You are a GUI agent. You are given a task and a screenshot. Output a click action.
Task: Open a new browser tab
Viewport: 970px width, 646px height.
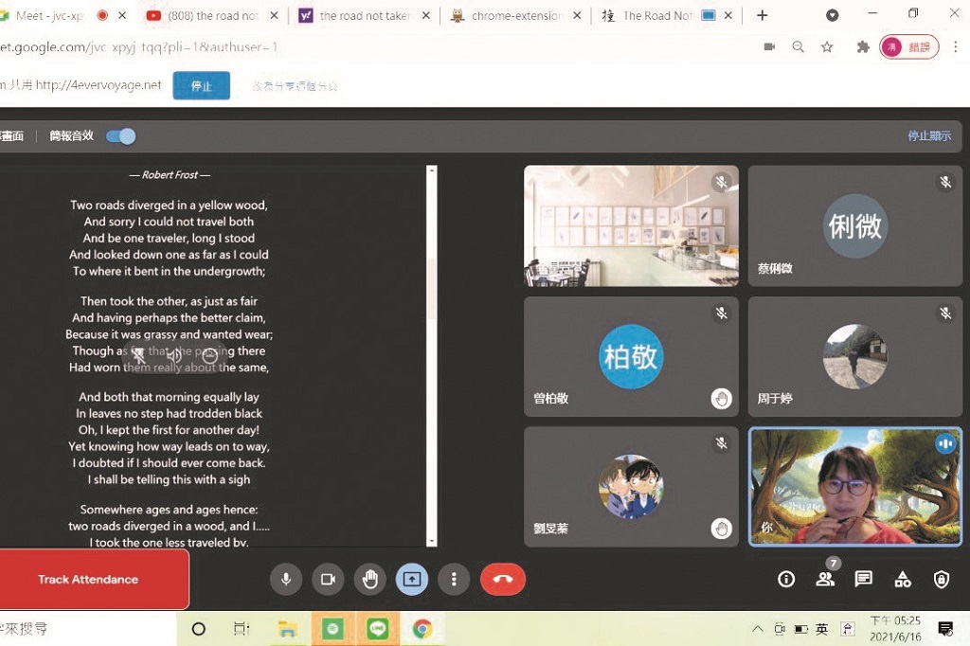763,15
